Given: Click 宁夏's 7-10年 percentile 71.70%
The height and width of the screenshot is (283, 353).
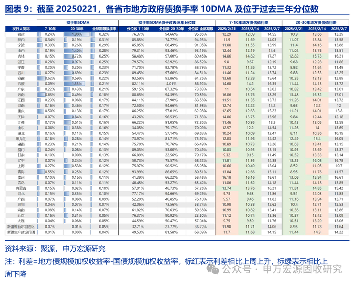Looking at the screenshot, I should click(x=138, y=67).
